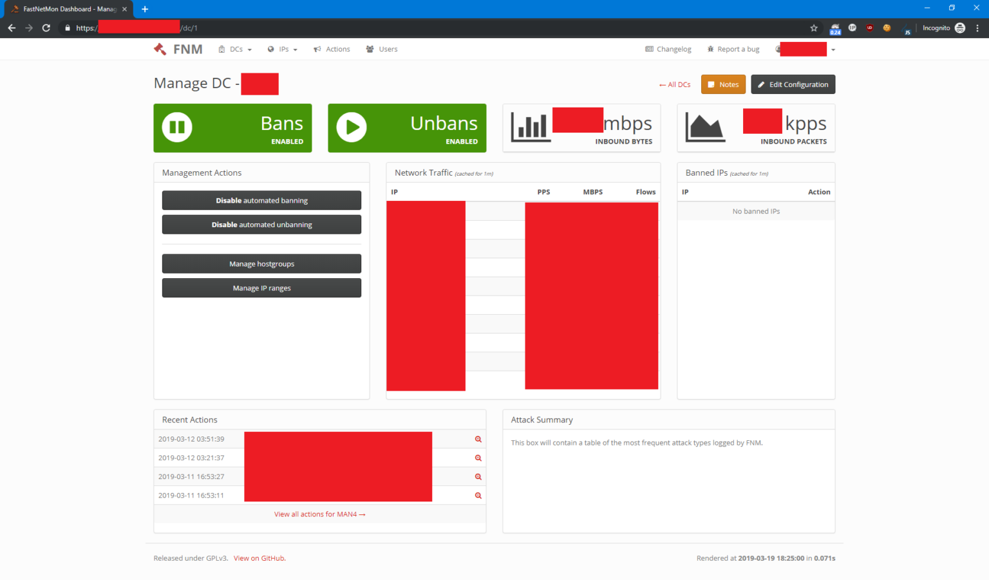Viewport: 989px width, 580px height.
Task: Open the IPs dropdown
Action: pyautogui.click(x=283, y=49)
